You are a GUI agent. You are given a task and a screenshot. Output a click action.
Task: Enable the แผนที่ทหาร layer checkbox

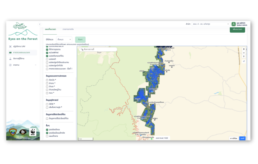click(47, 136)
